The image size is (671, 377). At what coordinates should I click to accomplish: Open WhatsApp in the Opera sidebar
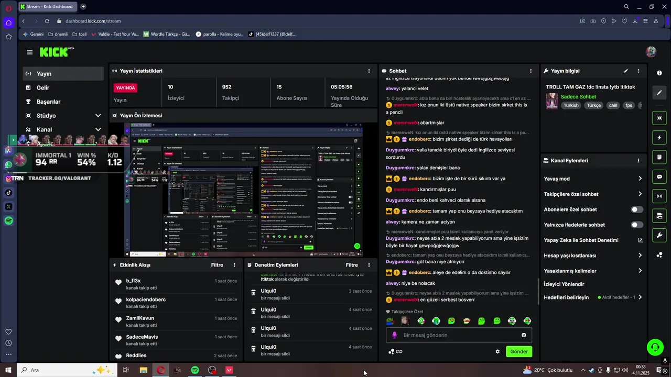click(x=8, y=164)
